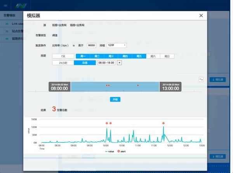Click the single red marker in range bar

[x=138, y=85]
